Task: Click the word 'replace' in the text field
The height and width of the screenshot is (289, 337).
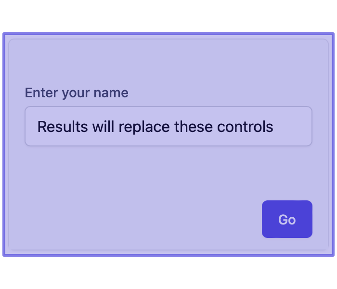Action: point(144,127)
